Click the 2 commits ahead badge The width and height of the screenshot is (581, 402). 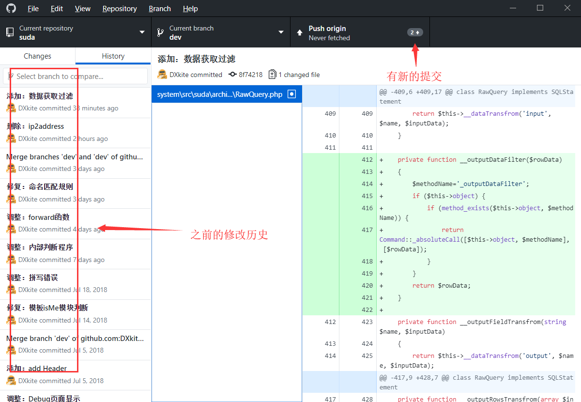coord(415,32)
